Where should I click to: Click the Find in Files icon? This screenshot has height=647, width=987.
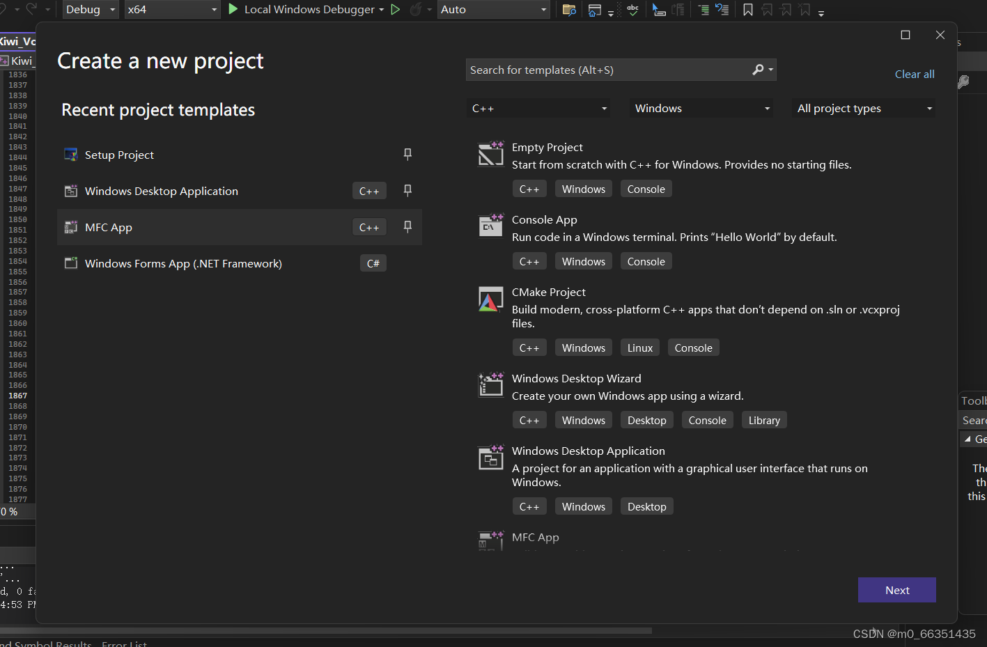[569, 10]
